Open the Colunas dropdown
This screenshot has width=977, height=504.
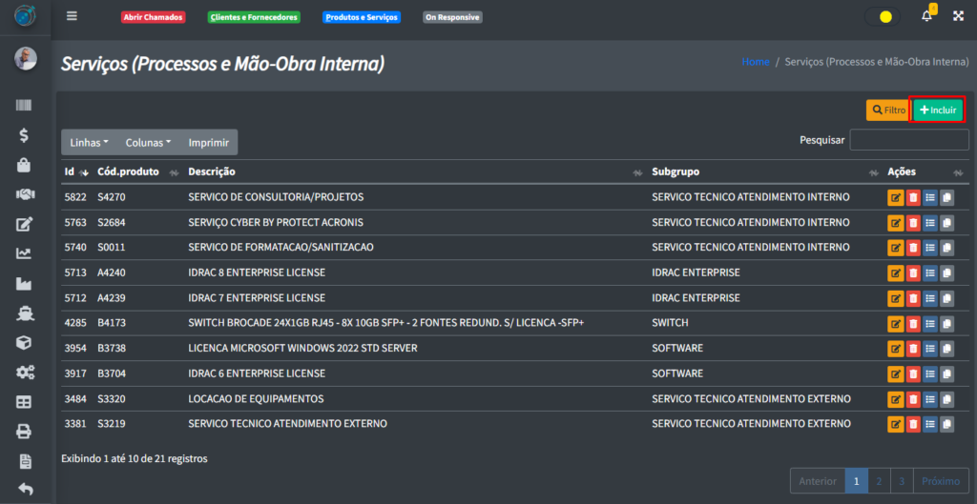148,142
